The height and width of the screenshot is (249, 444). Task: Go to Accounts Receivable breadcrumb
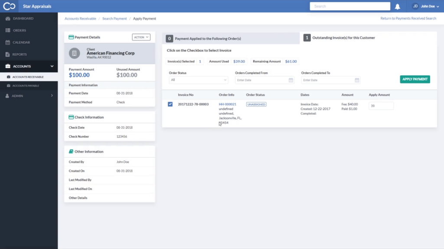tap(80, 19)
